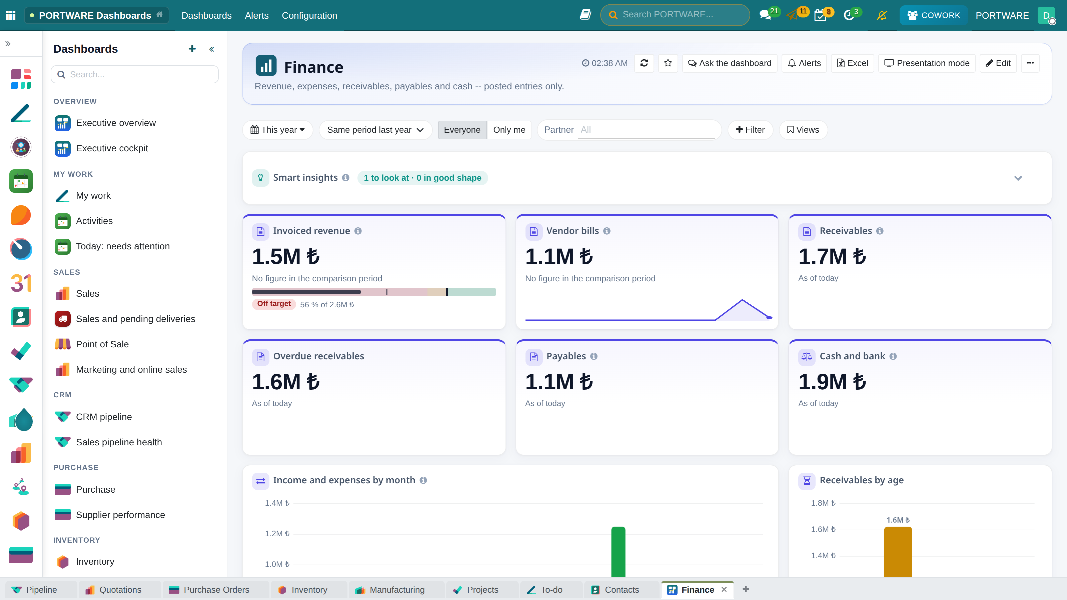The height and width of the screenshot is (600, 1067).
Task: Click the Edit dashboard button
Action: pos(998,63)
